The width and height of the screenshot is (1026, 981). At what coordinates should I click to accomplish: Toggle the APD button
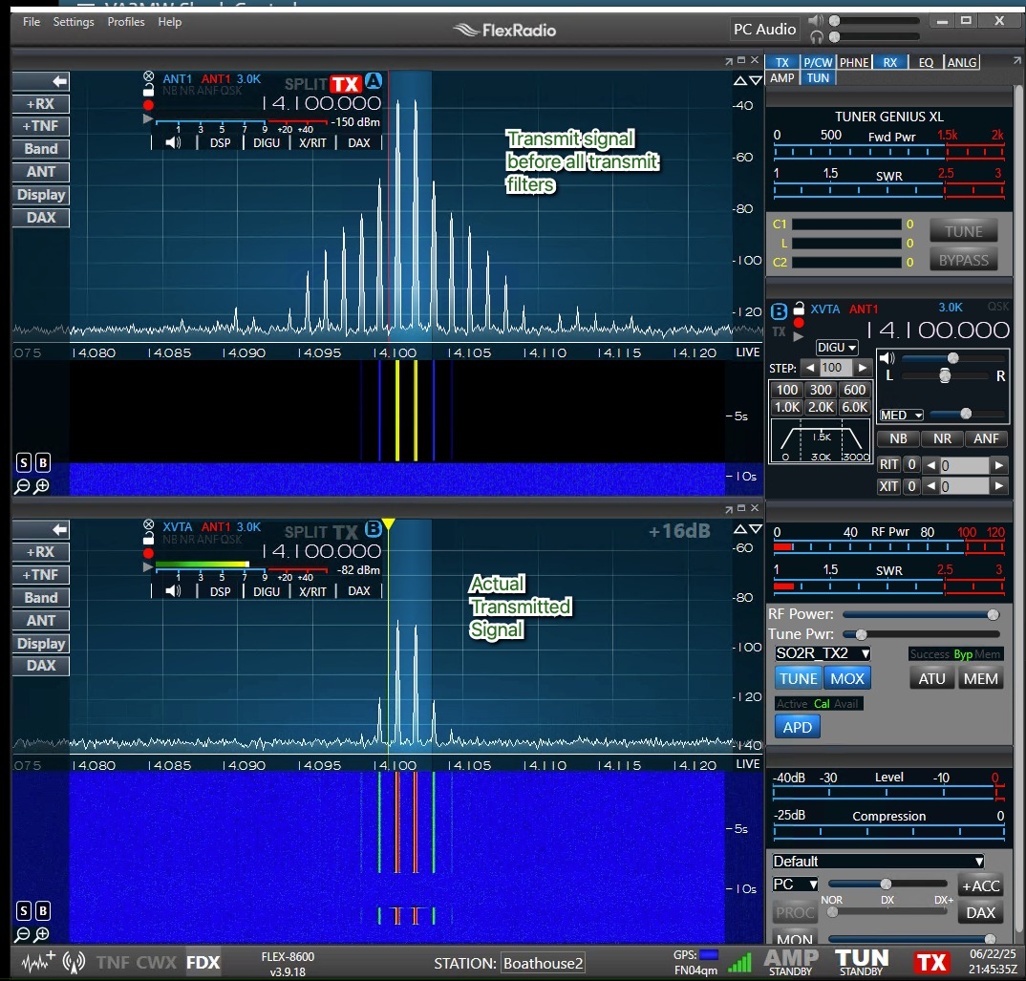(797, 727)
